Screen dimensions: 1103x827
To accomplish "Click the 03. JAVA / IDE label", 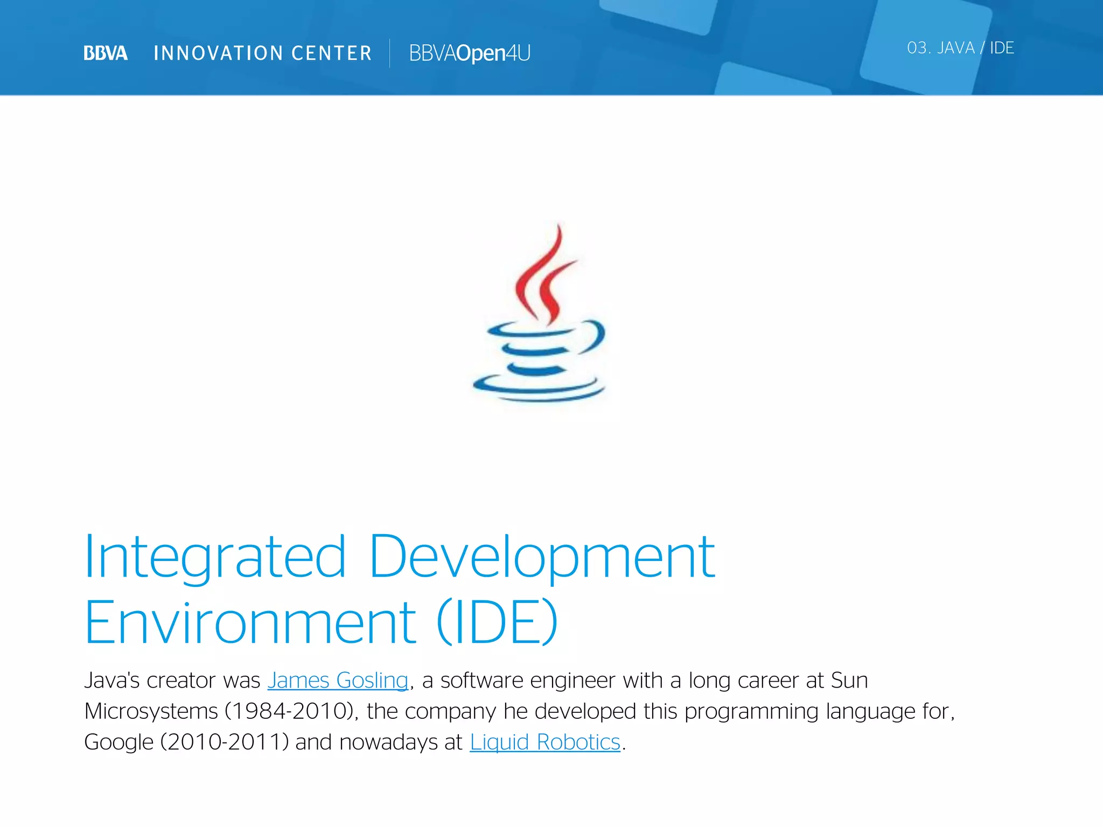I will click(960, 48).
